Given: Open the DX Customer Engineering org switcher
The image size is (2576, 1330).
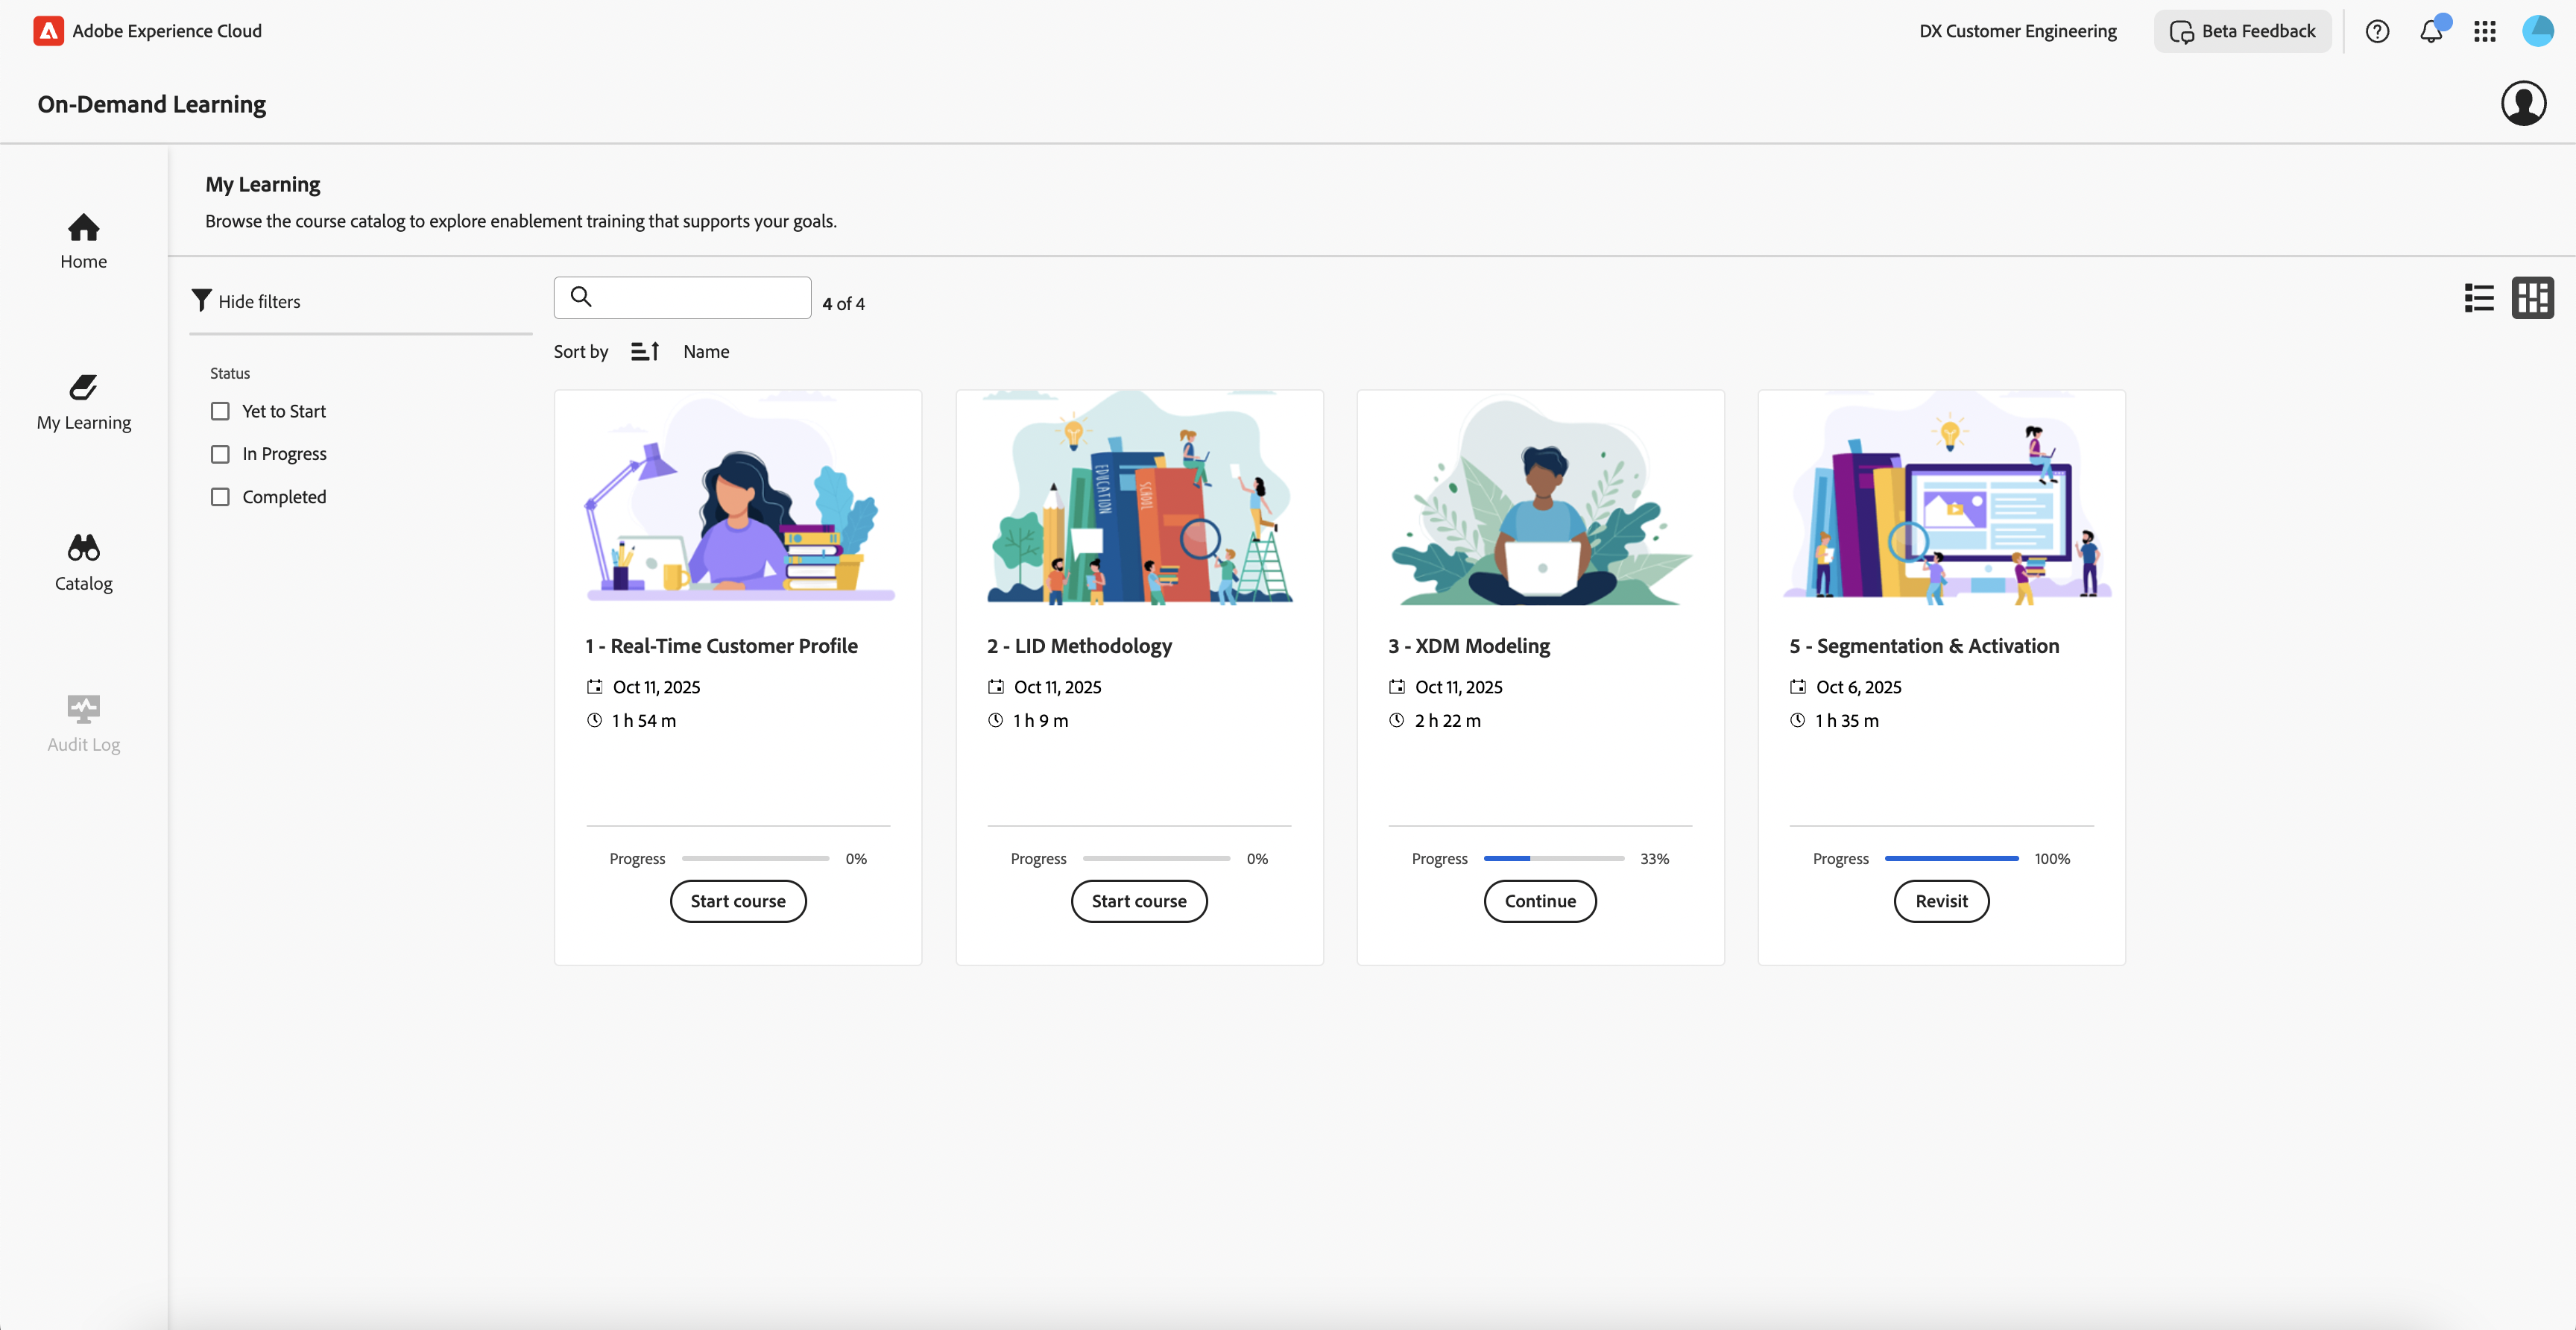Looking at the screenshot, I should 2017,31.
